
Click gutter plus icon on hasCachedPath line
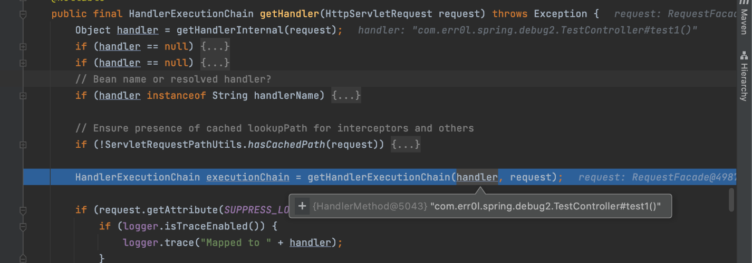[x=23, y=144]
